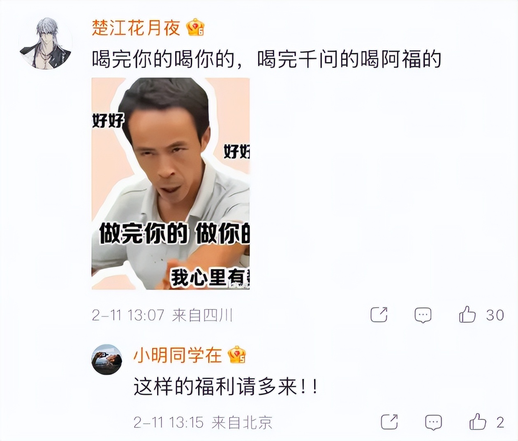
Task: Click the timestamp 2-11 13:15 来自北京
Action: [x=203, y=422]
